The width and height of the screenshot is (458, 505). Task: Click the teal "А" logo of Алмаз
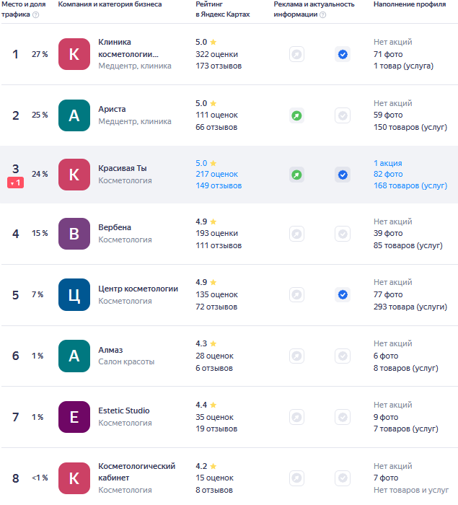pyautogui.click(x=74, y=356)
